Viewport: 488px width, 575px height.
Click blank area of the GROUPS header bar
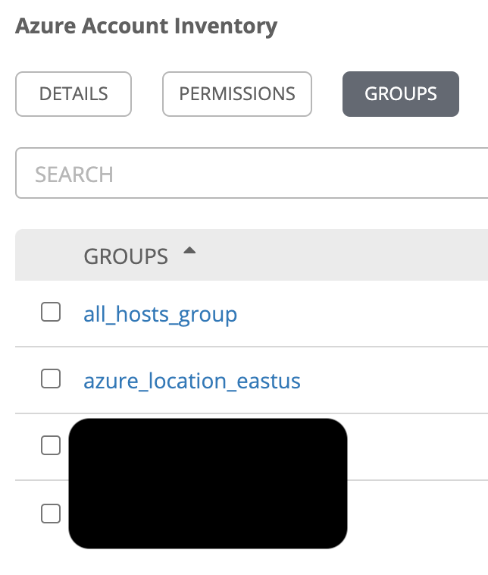[341, 256]
